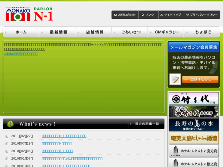
Task: Open the 竹千代 霧島別邸 banner
Action: click(x=194, y=112)
